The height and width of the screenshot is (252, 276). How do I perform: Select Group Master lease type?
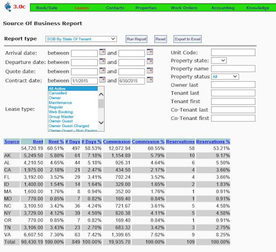(x=73, y=116)
